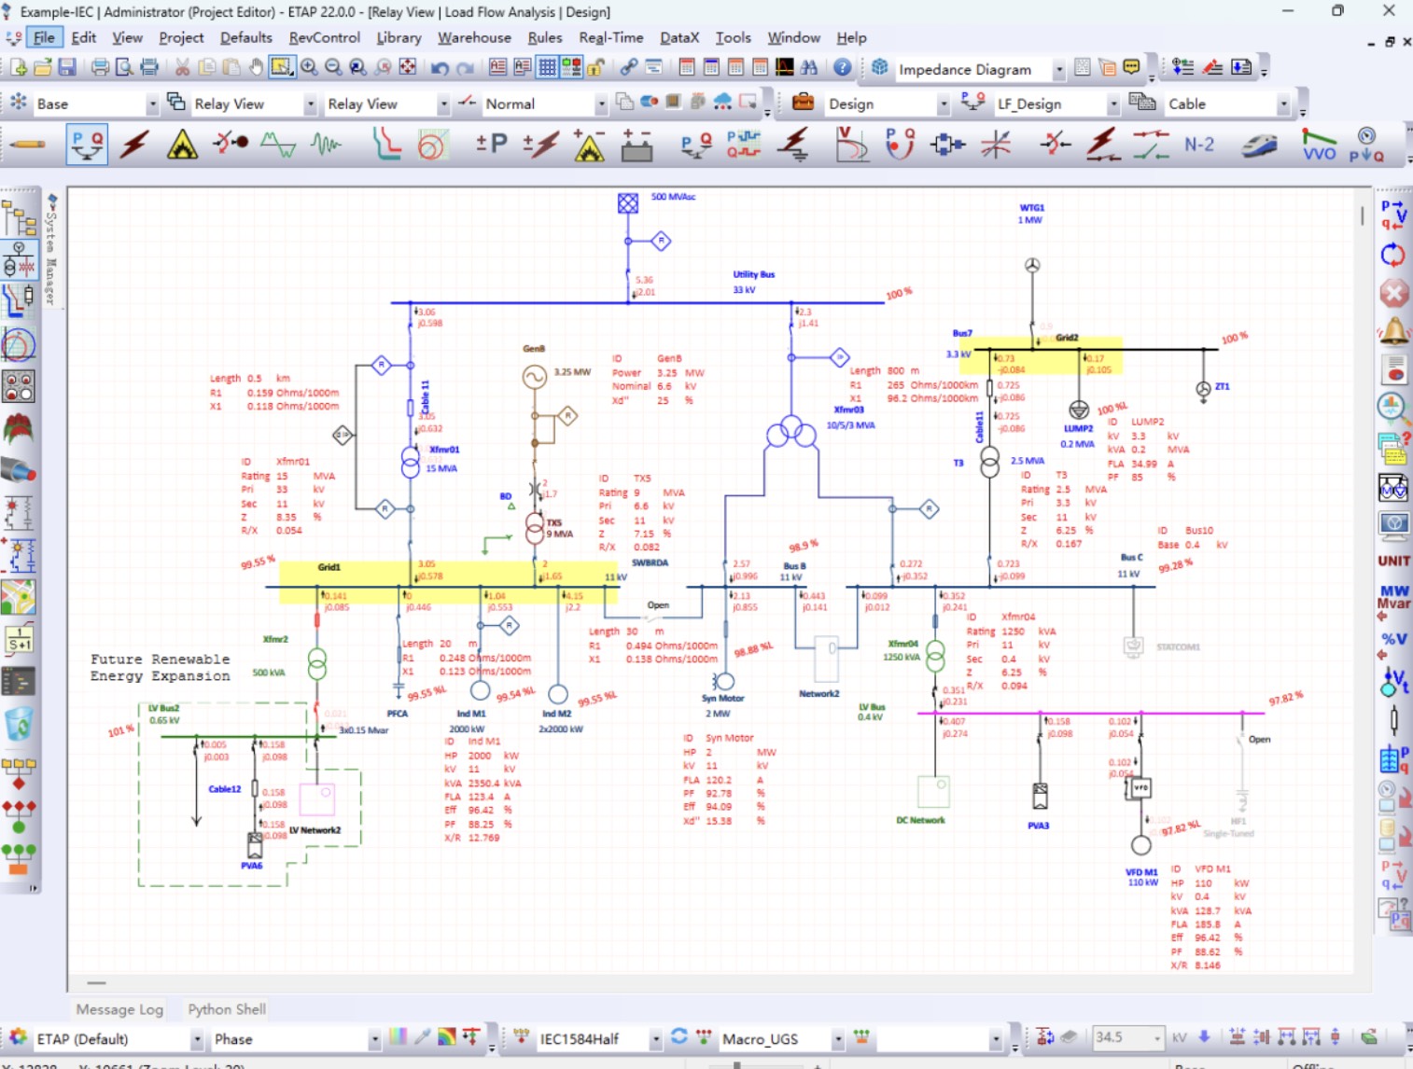Toggle the UNIT display option
This screenshot has height=1069, width=1413.
1393,561
